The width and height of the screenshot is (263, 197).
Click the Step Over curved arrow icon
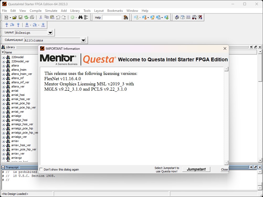[12, 25]
